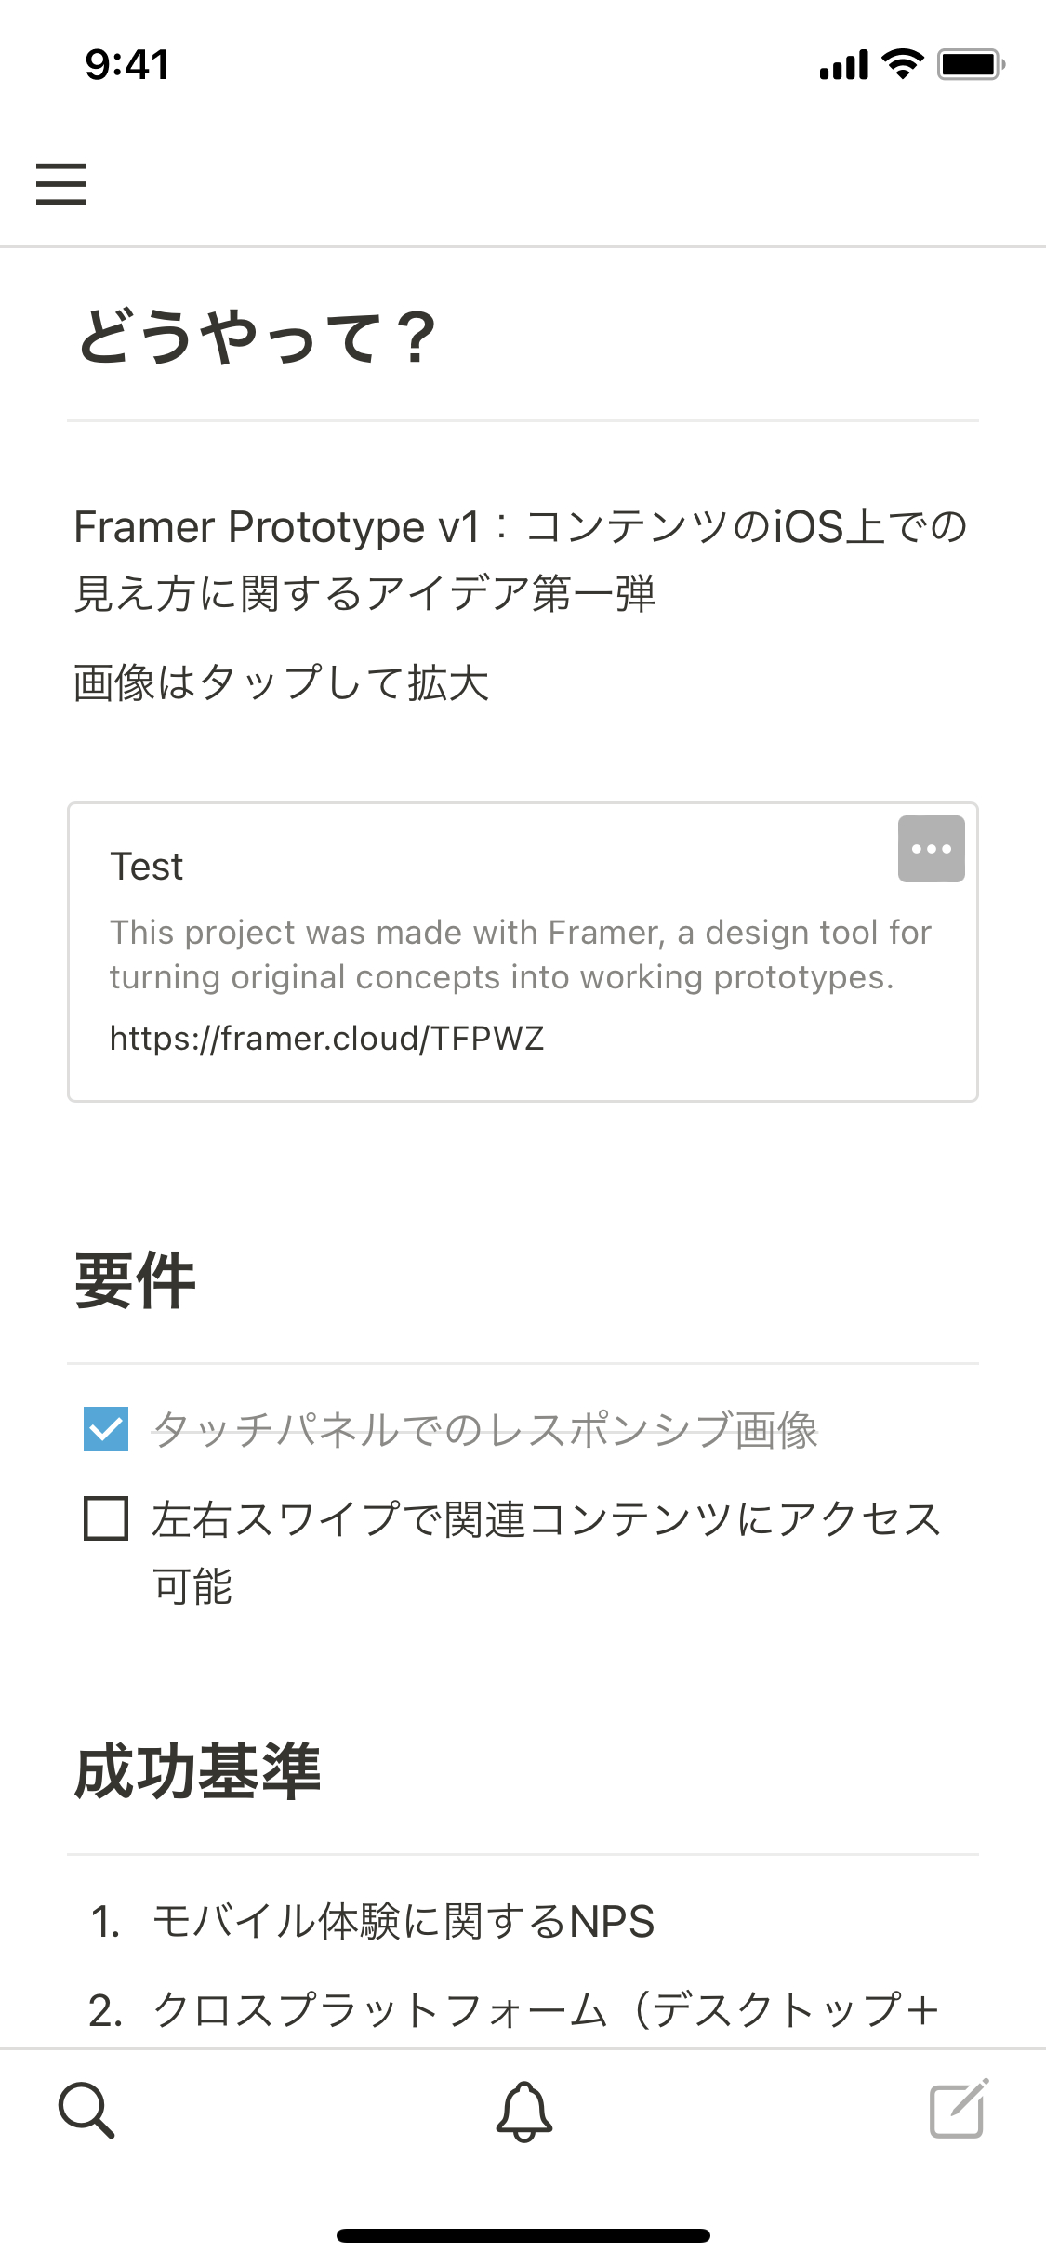Tap the home indicator bar
The height and width of the screenshot is (2265, 1046).
tap(523, 2235)
